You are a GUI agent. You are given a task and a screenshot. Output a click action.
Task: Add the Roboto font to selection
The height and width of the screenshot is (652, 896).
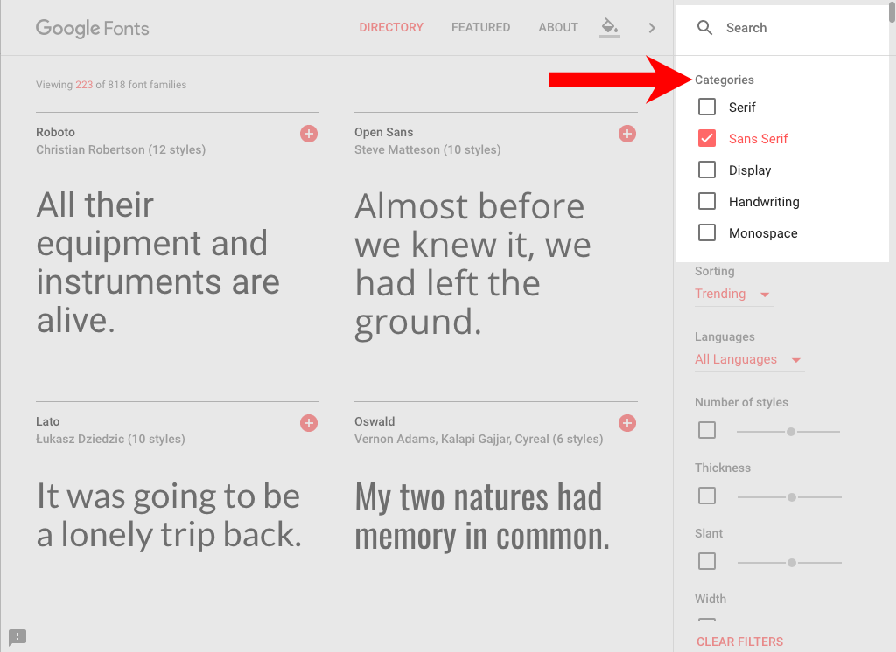[309, 134]
